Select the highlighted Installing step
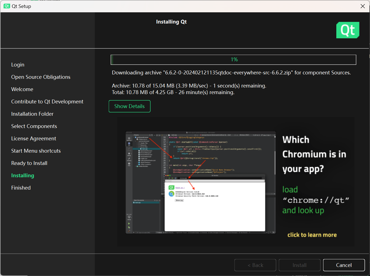Image resolution: width=370 pixels, height=276 pixels. 23,176
